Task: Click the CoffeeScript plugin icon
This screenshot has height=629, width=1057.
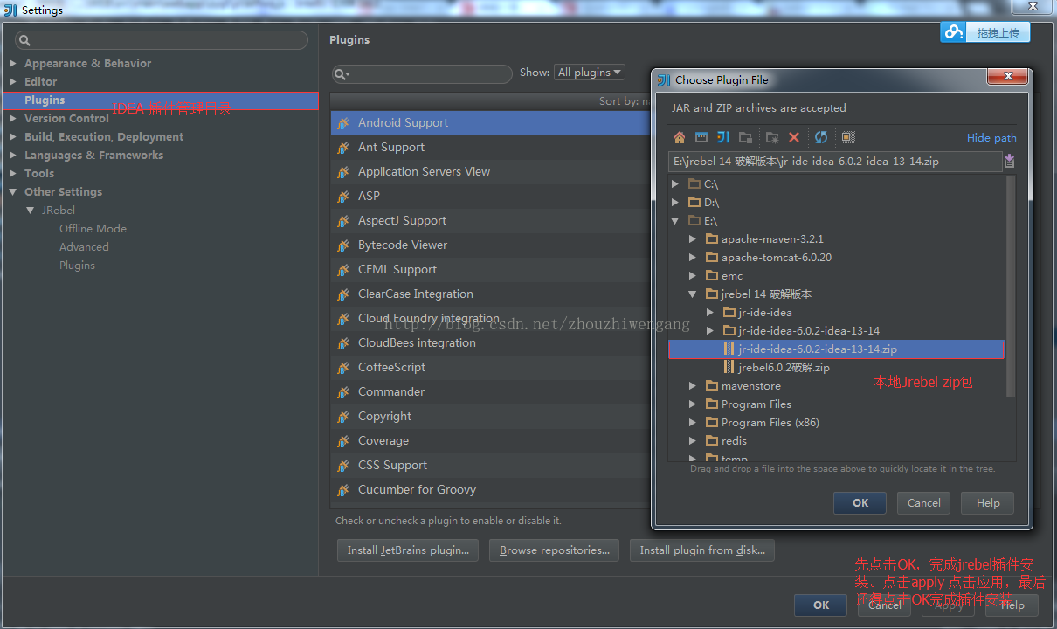Action: [x=343, y=368]
